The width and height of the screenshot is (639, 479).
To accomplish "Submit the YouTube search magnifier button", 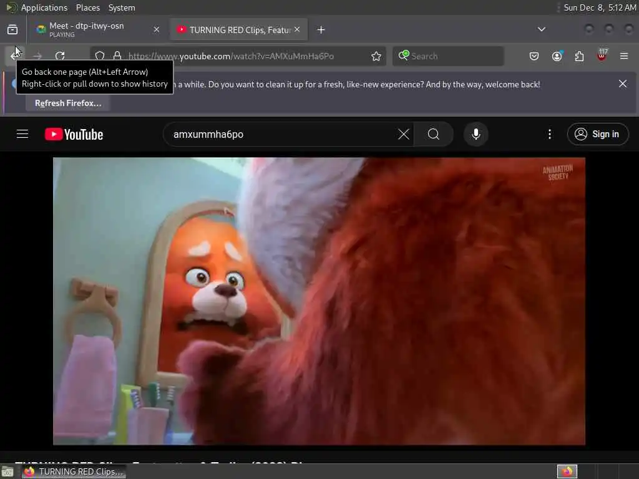I will (434, 134).
